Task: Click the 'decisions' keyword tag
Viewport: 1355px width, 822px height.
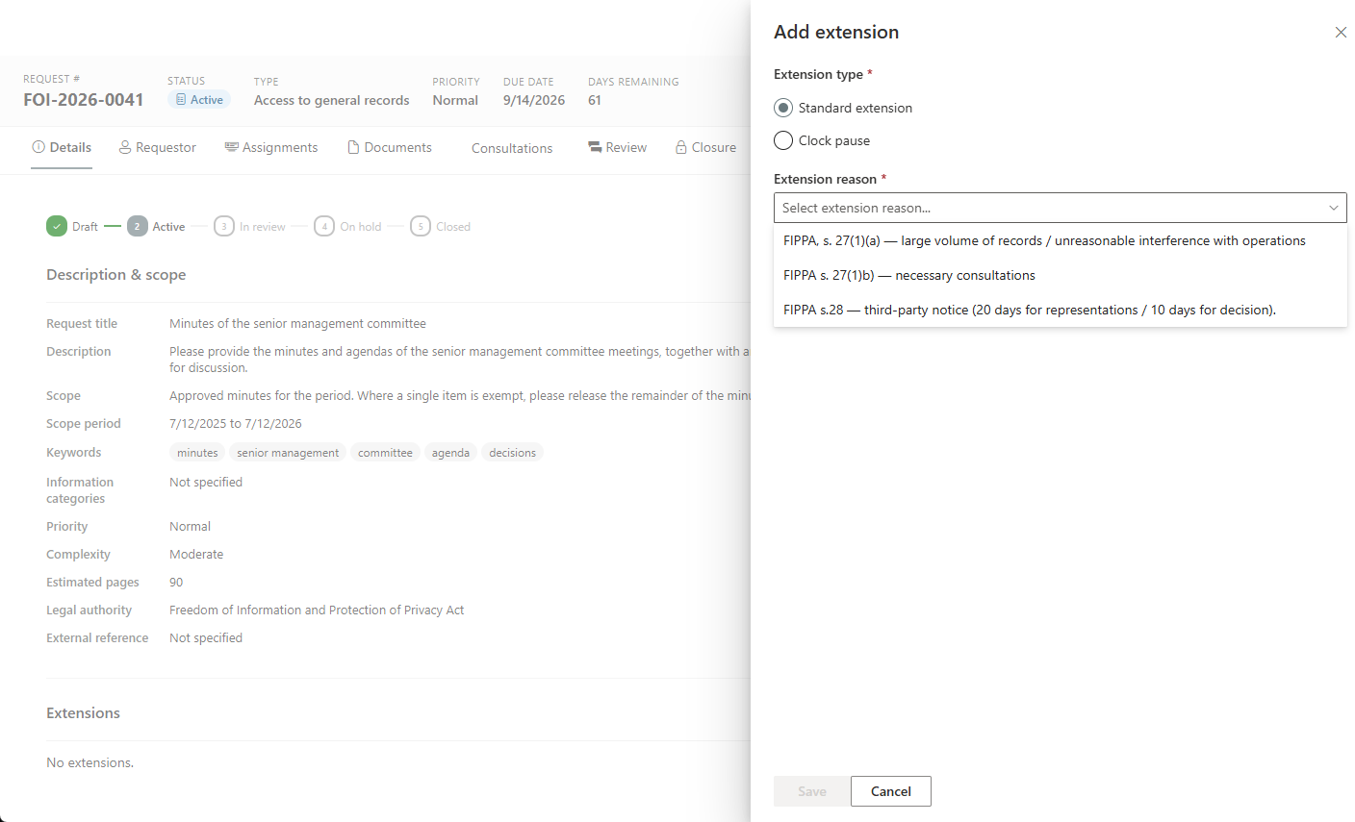Action: (x=512, y=453)
